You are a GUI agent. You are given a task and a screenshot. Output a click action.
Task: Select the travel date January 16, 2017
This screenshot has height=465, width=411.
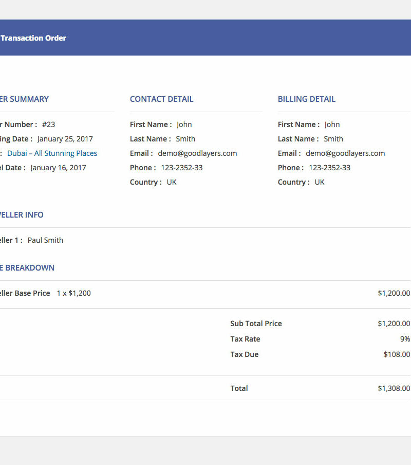58,168
